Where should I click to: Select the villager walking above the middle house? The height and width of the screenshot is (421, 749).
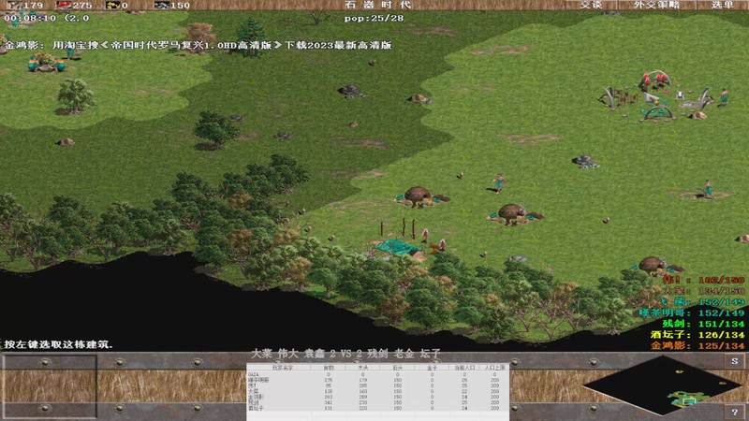[x=499, y=183]
